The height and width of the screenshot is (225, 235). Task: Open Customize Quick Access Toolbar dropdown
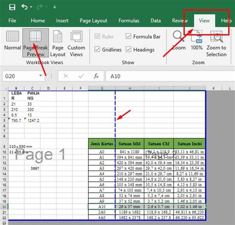(x=55, y=7)
